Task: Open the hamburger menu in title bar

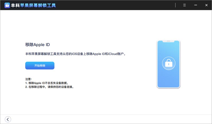Action: tap(185, 5)
